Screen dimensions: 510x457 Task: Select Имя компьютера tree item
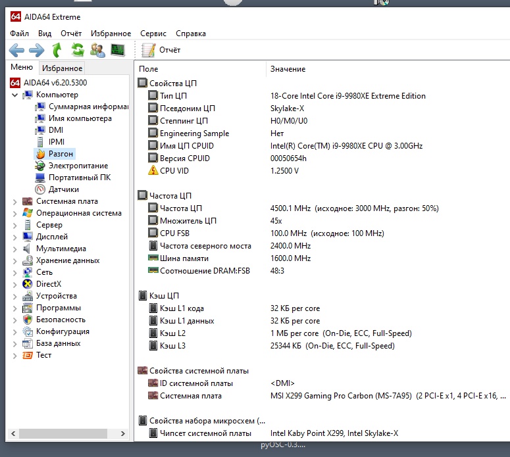[74, 118]
